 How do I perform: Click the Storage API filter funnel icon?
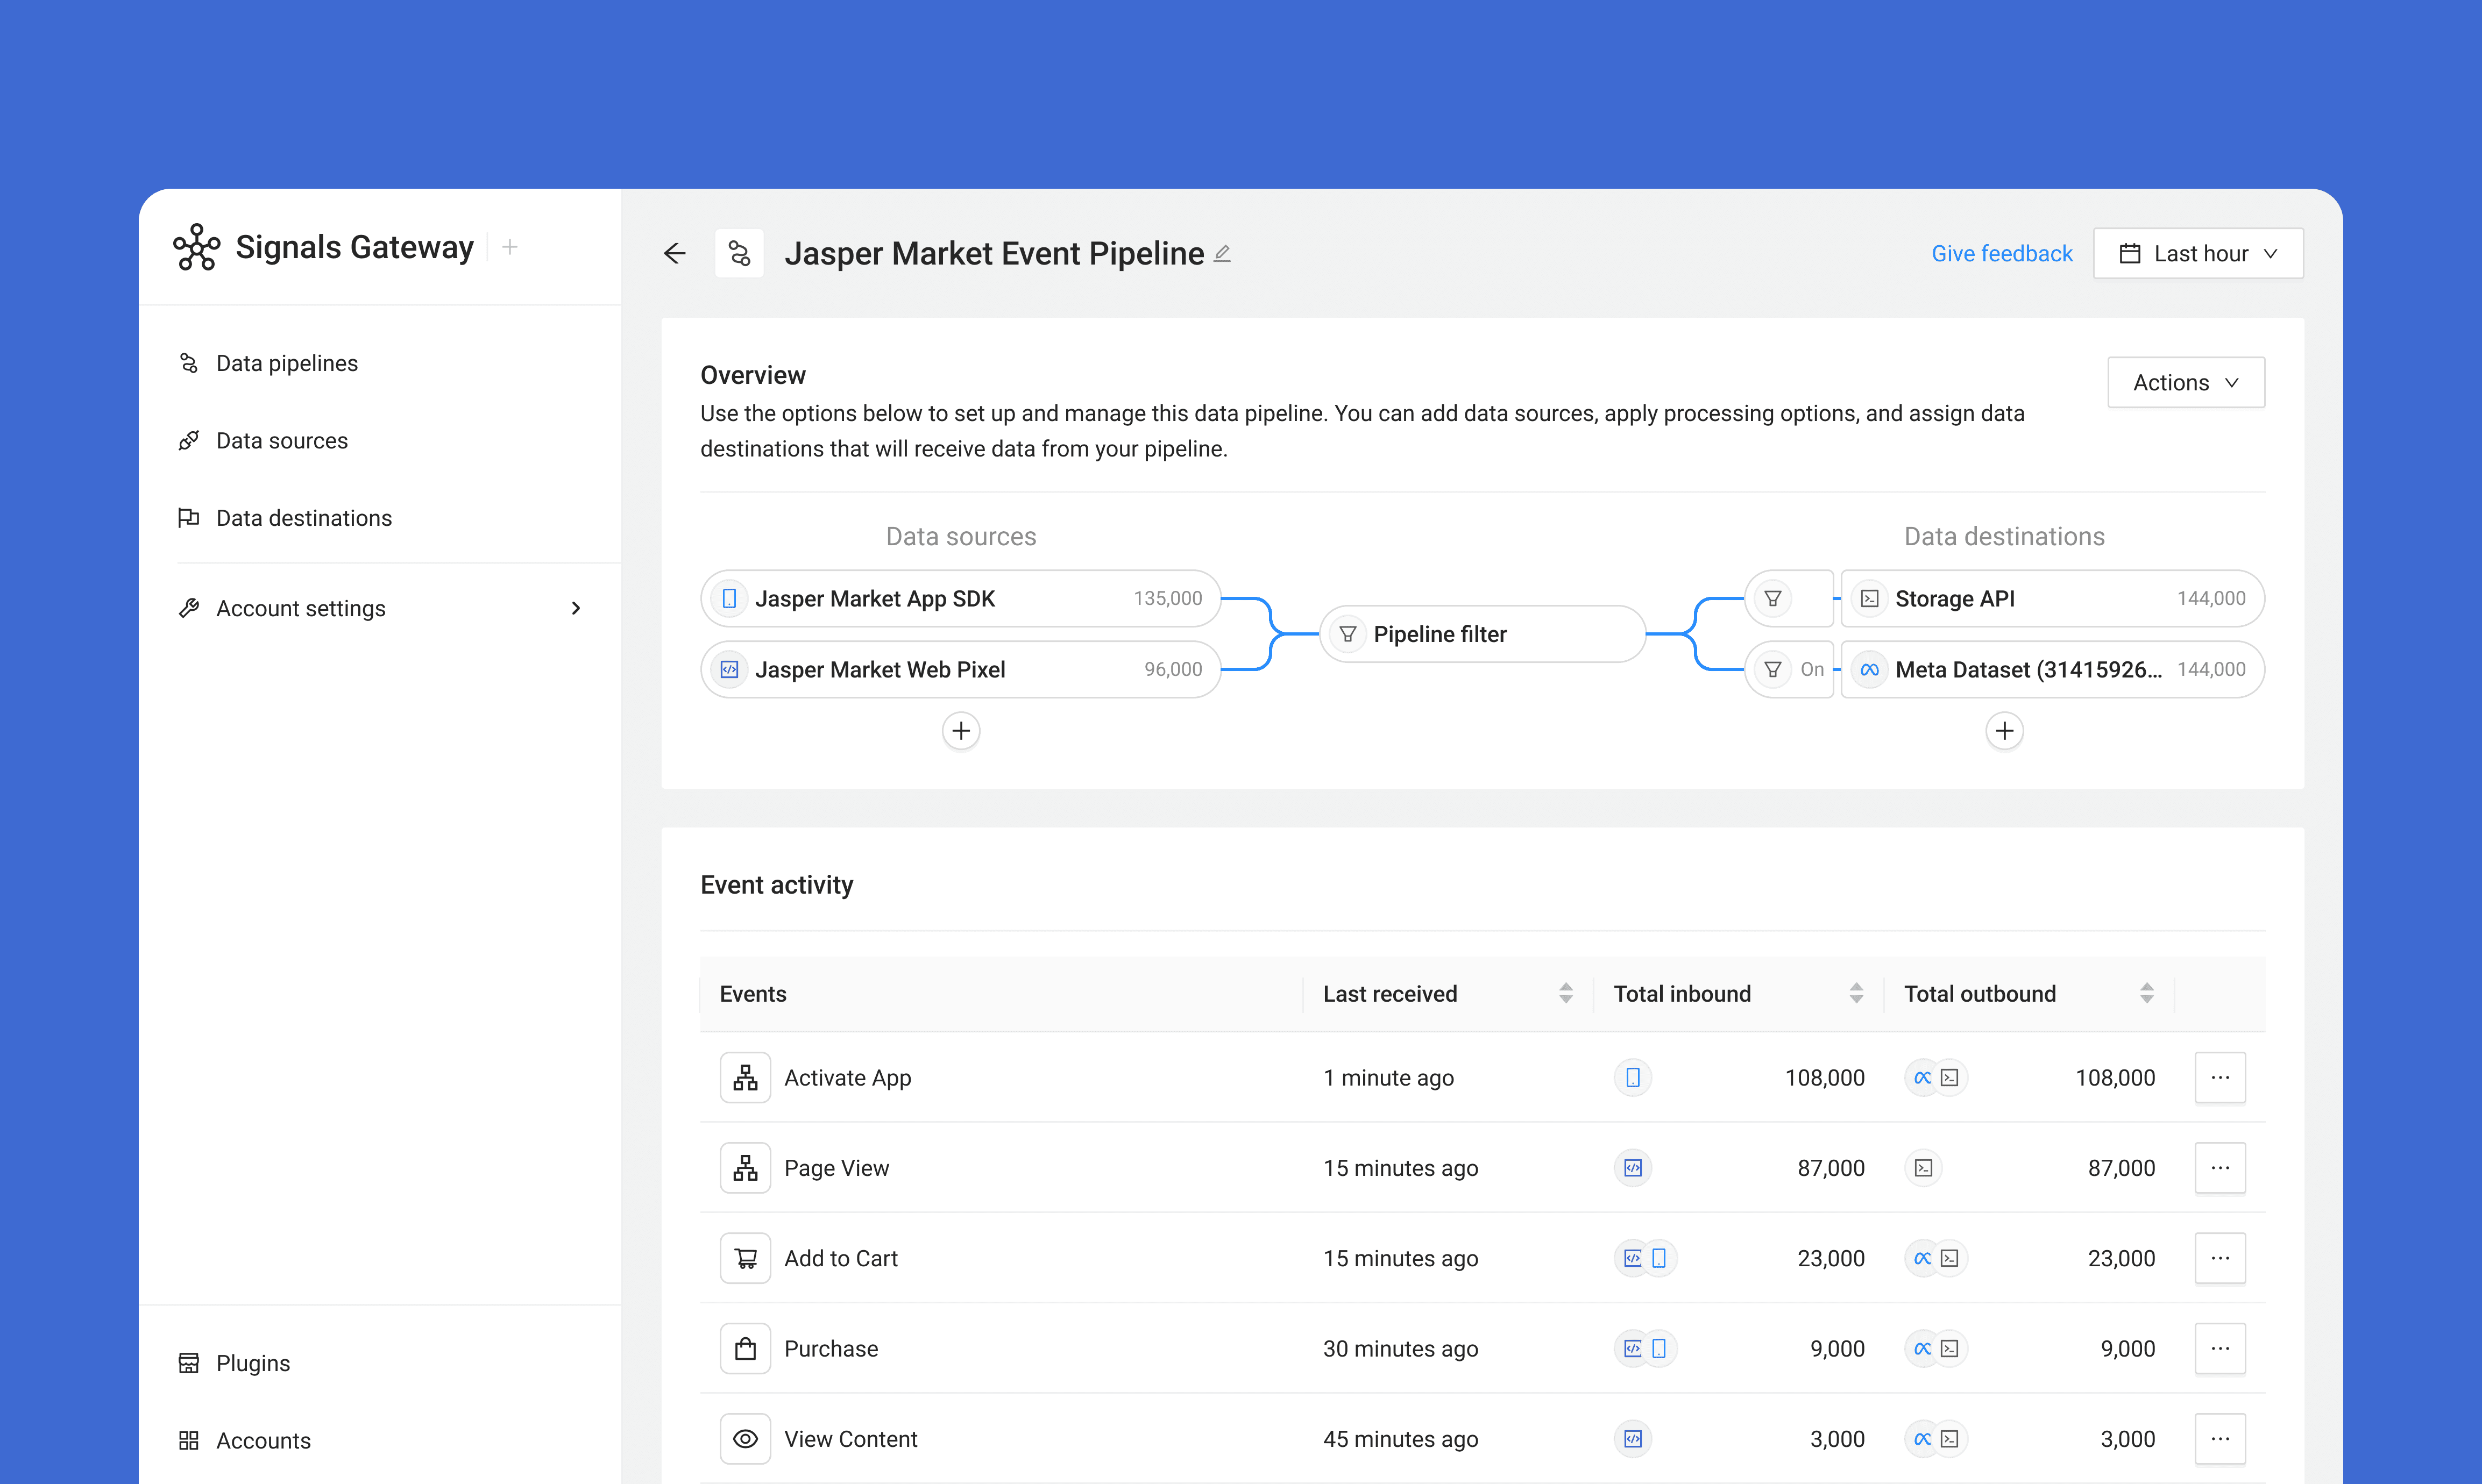pos(1772,599)
